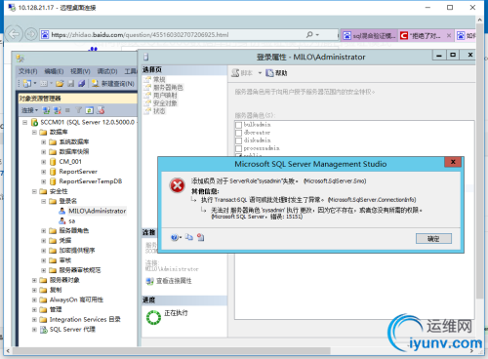The width and height of the screenshot is (488, 359).
Task: Click the remote desktop horizontal scrollbar
Action: [x=171, y=351]
